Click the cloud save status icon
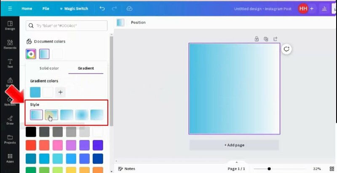Viewport: 337px width, 173px height. (x=129, y=8)
